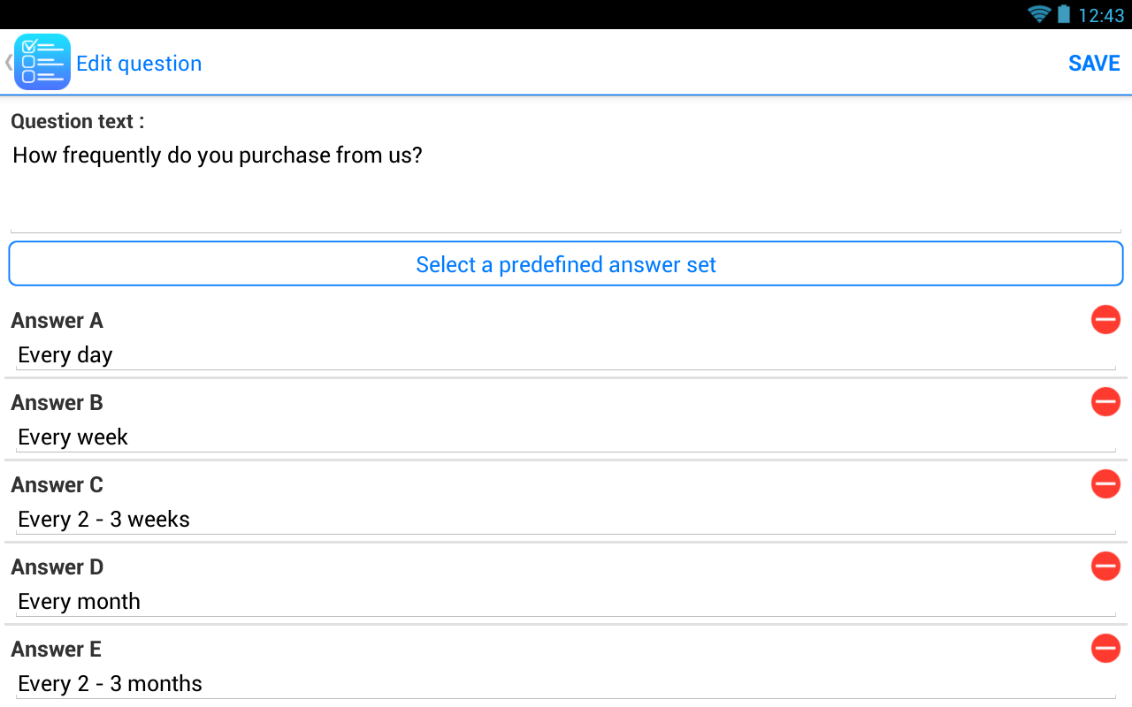Delete Answer D using red minus icon

click(x=1105, y=566)
